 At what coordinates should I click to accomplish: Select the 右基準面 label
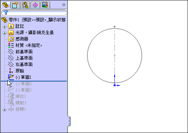[x=24, y=65]
